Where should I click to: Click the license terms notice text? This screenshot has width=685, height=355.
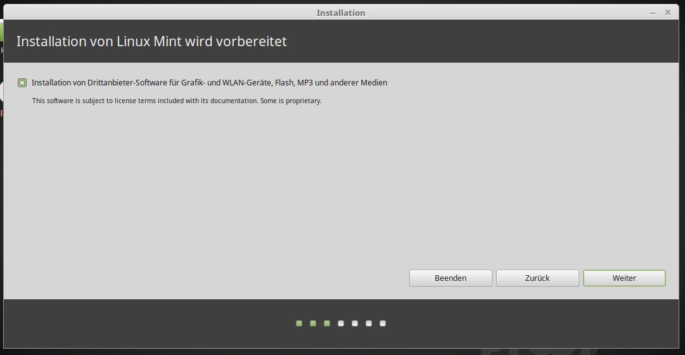(x=177, y=101)
